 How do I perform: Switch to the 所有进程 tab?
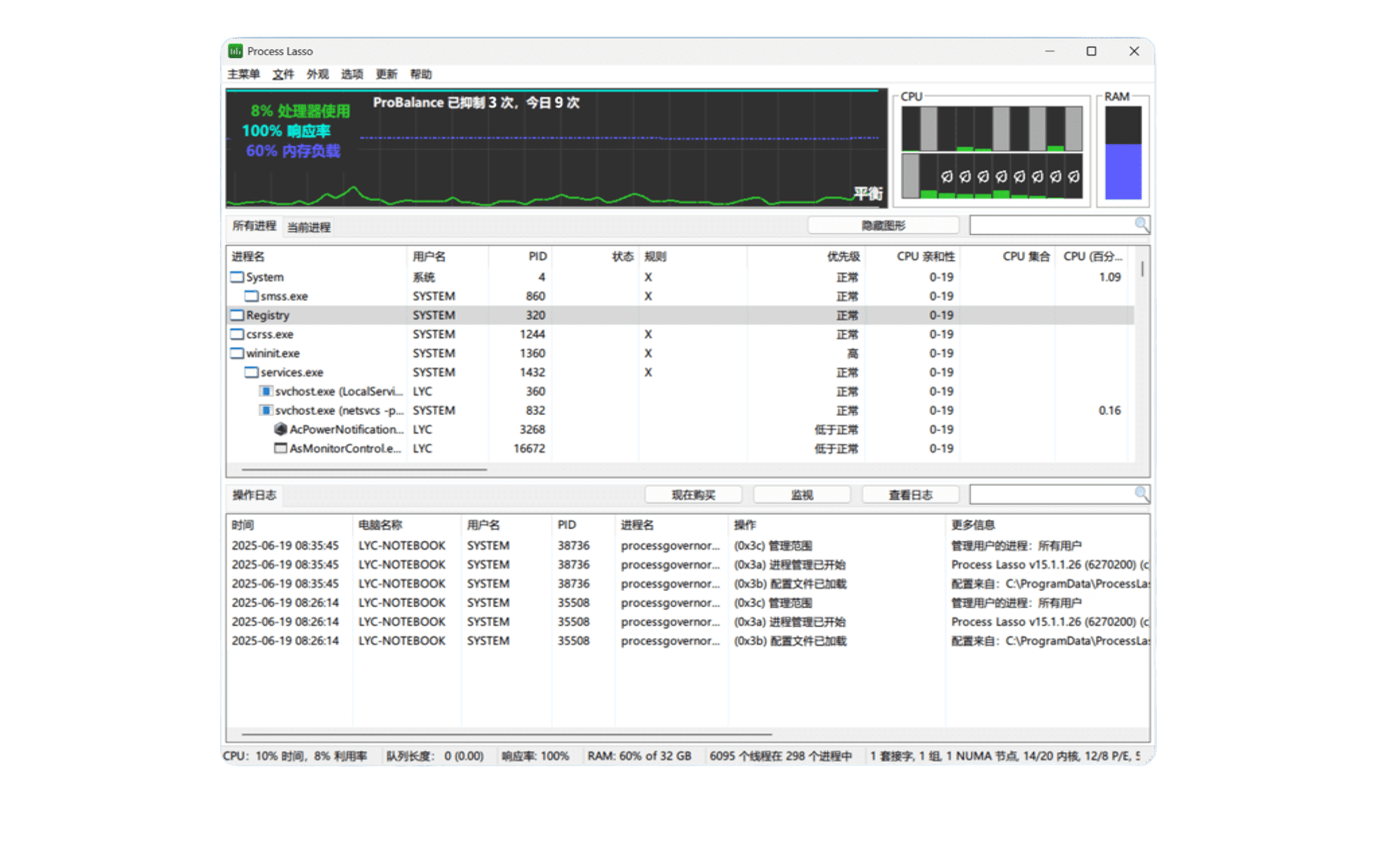254,226
